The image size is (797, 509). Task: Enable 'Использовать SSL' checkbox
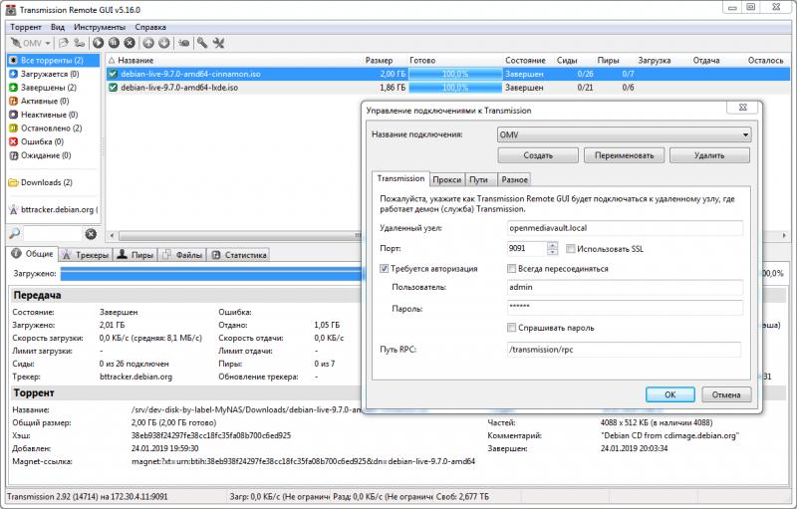coord(571,249)
